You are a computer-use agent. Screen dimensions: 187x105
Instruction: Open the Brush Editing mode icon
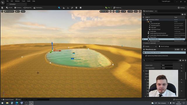coord(81,8)
